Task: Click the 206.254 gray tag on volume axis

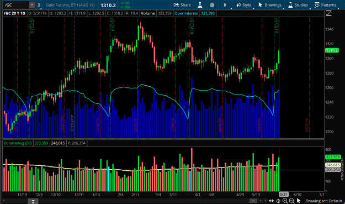Action: (333, 170)
